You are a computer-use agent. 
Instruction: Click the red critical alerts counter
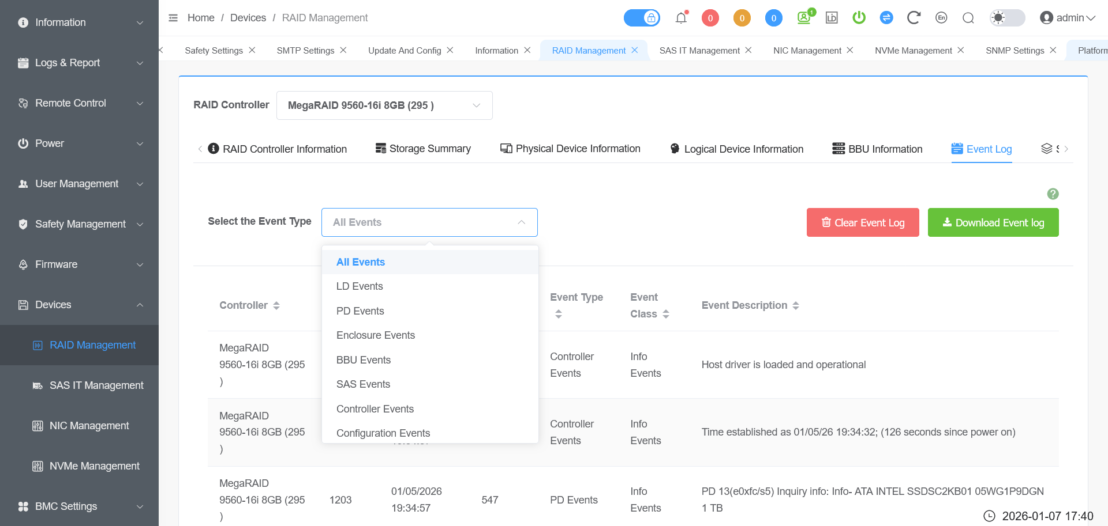click(x=710, y=18)
